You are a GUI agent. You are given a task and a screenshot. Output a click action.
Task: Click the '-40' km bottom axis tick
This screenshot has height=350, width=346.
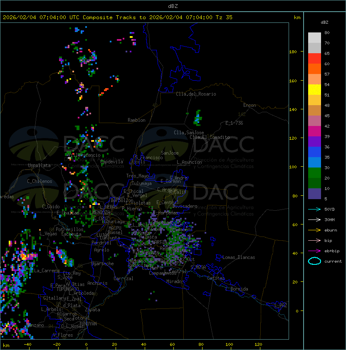27,345
